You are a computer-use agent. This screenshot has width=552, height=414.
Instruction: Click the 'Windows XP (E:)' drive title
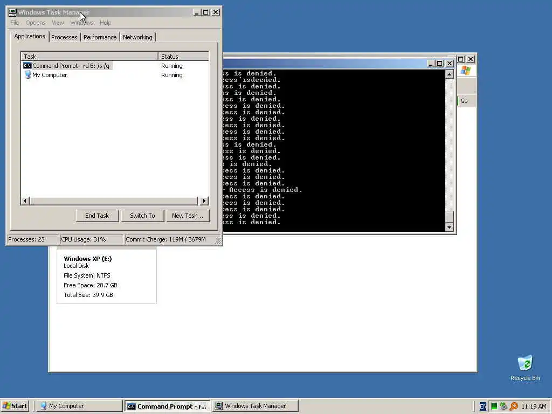[88, 258]
